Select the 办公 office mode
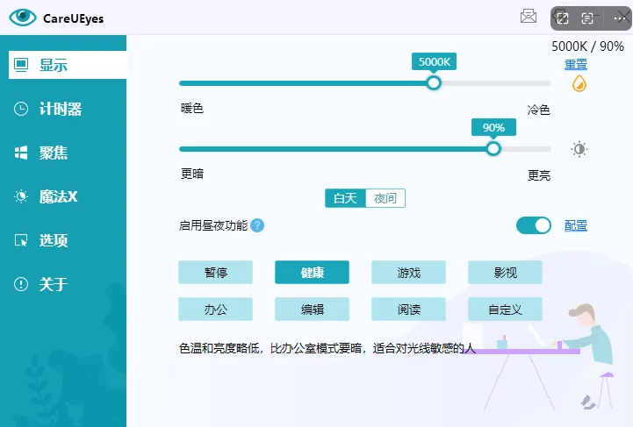 click(216, 310)
